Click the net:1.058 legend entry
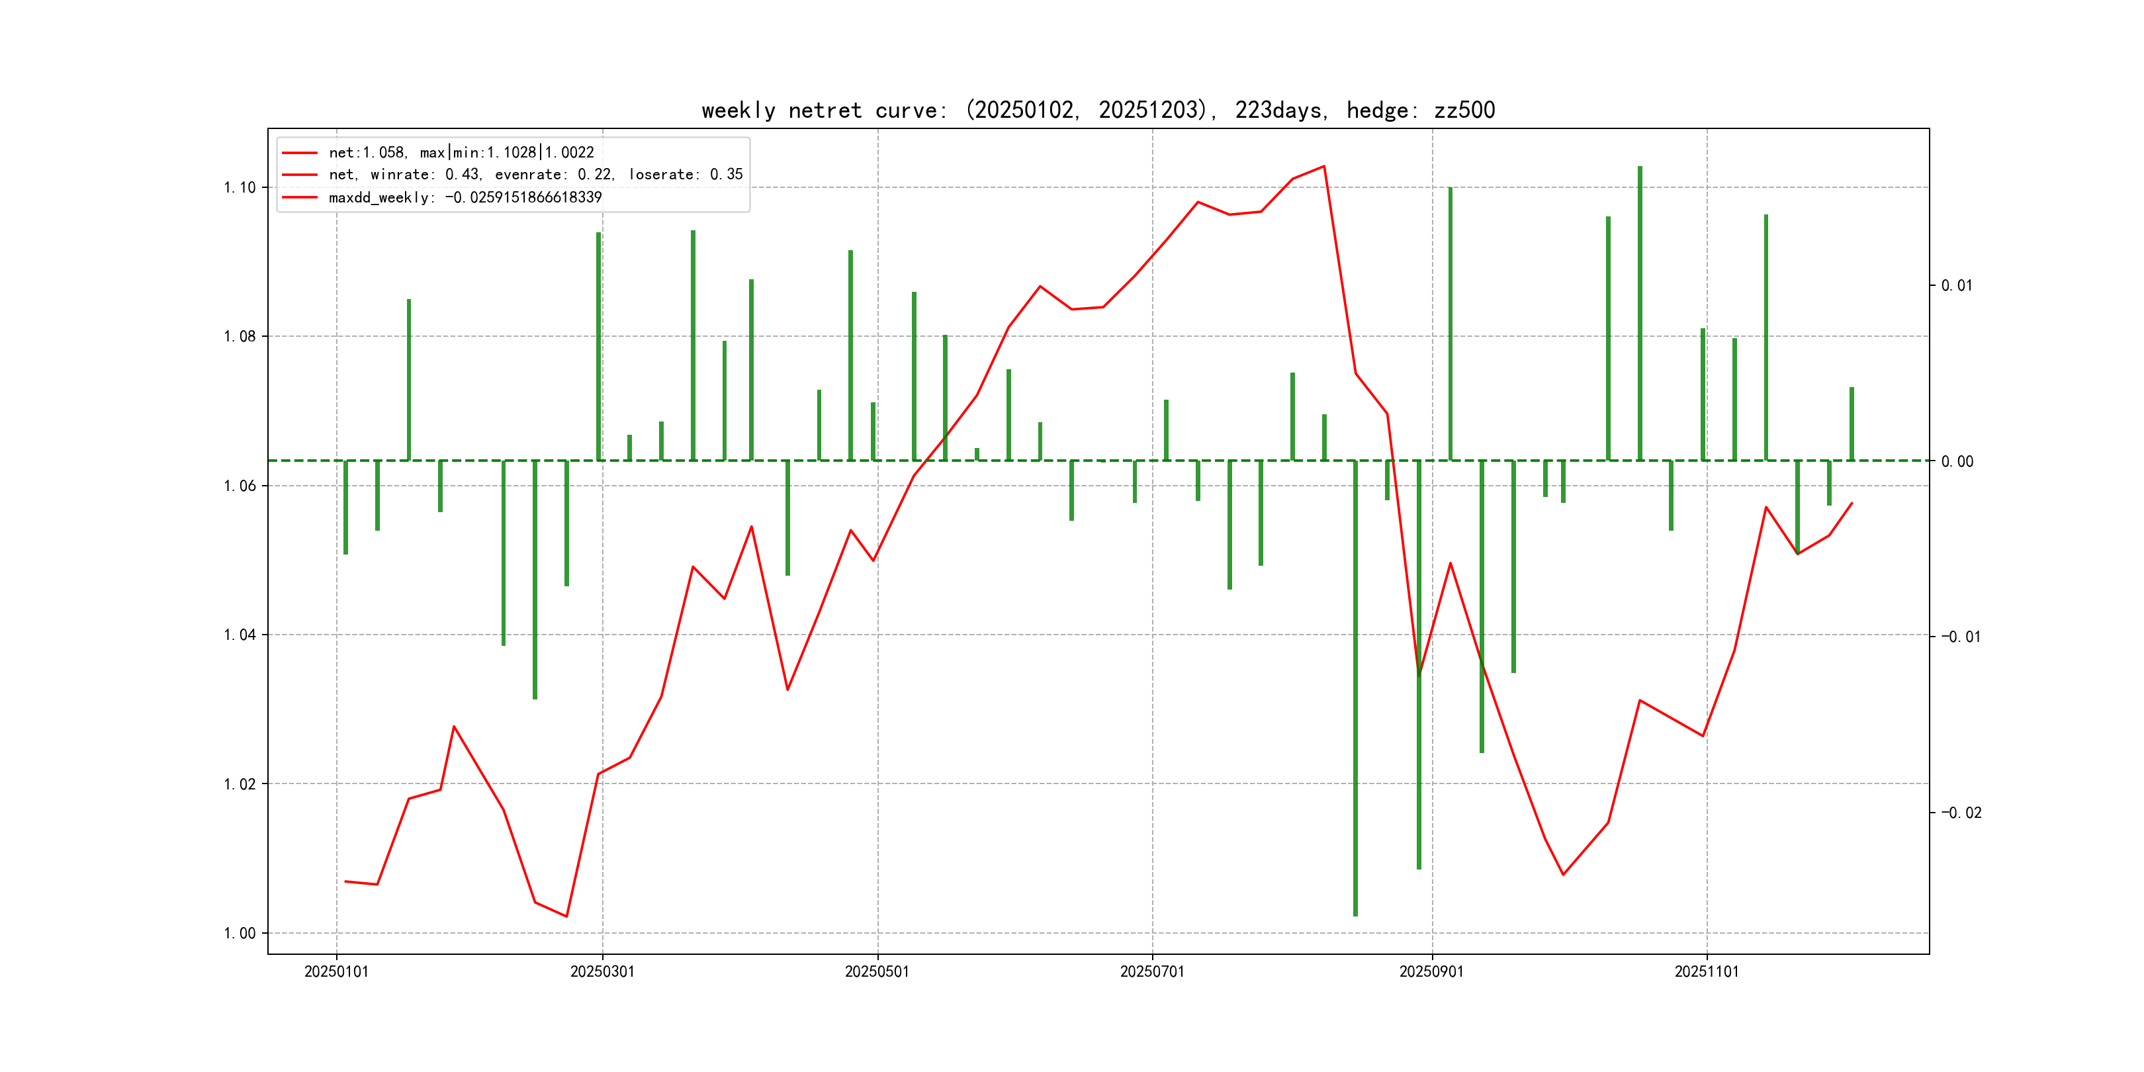 coord(461,152)
